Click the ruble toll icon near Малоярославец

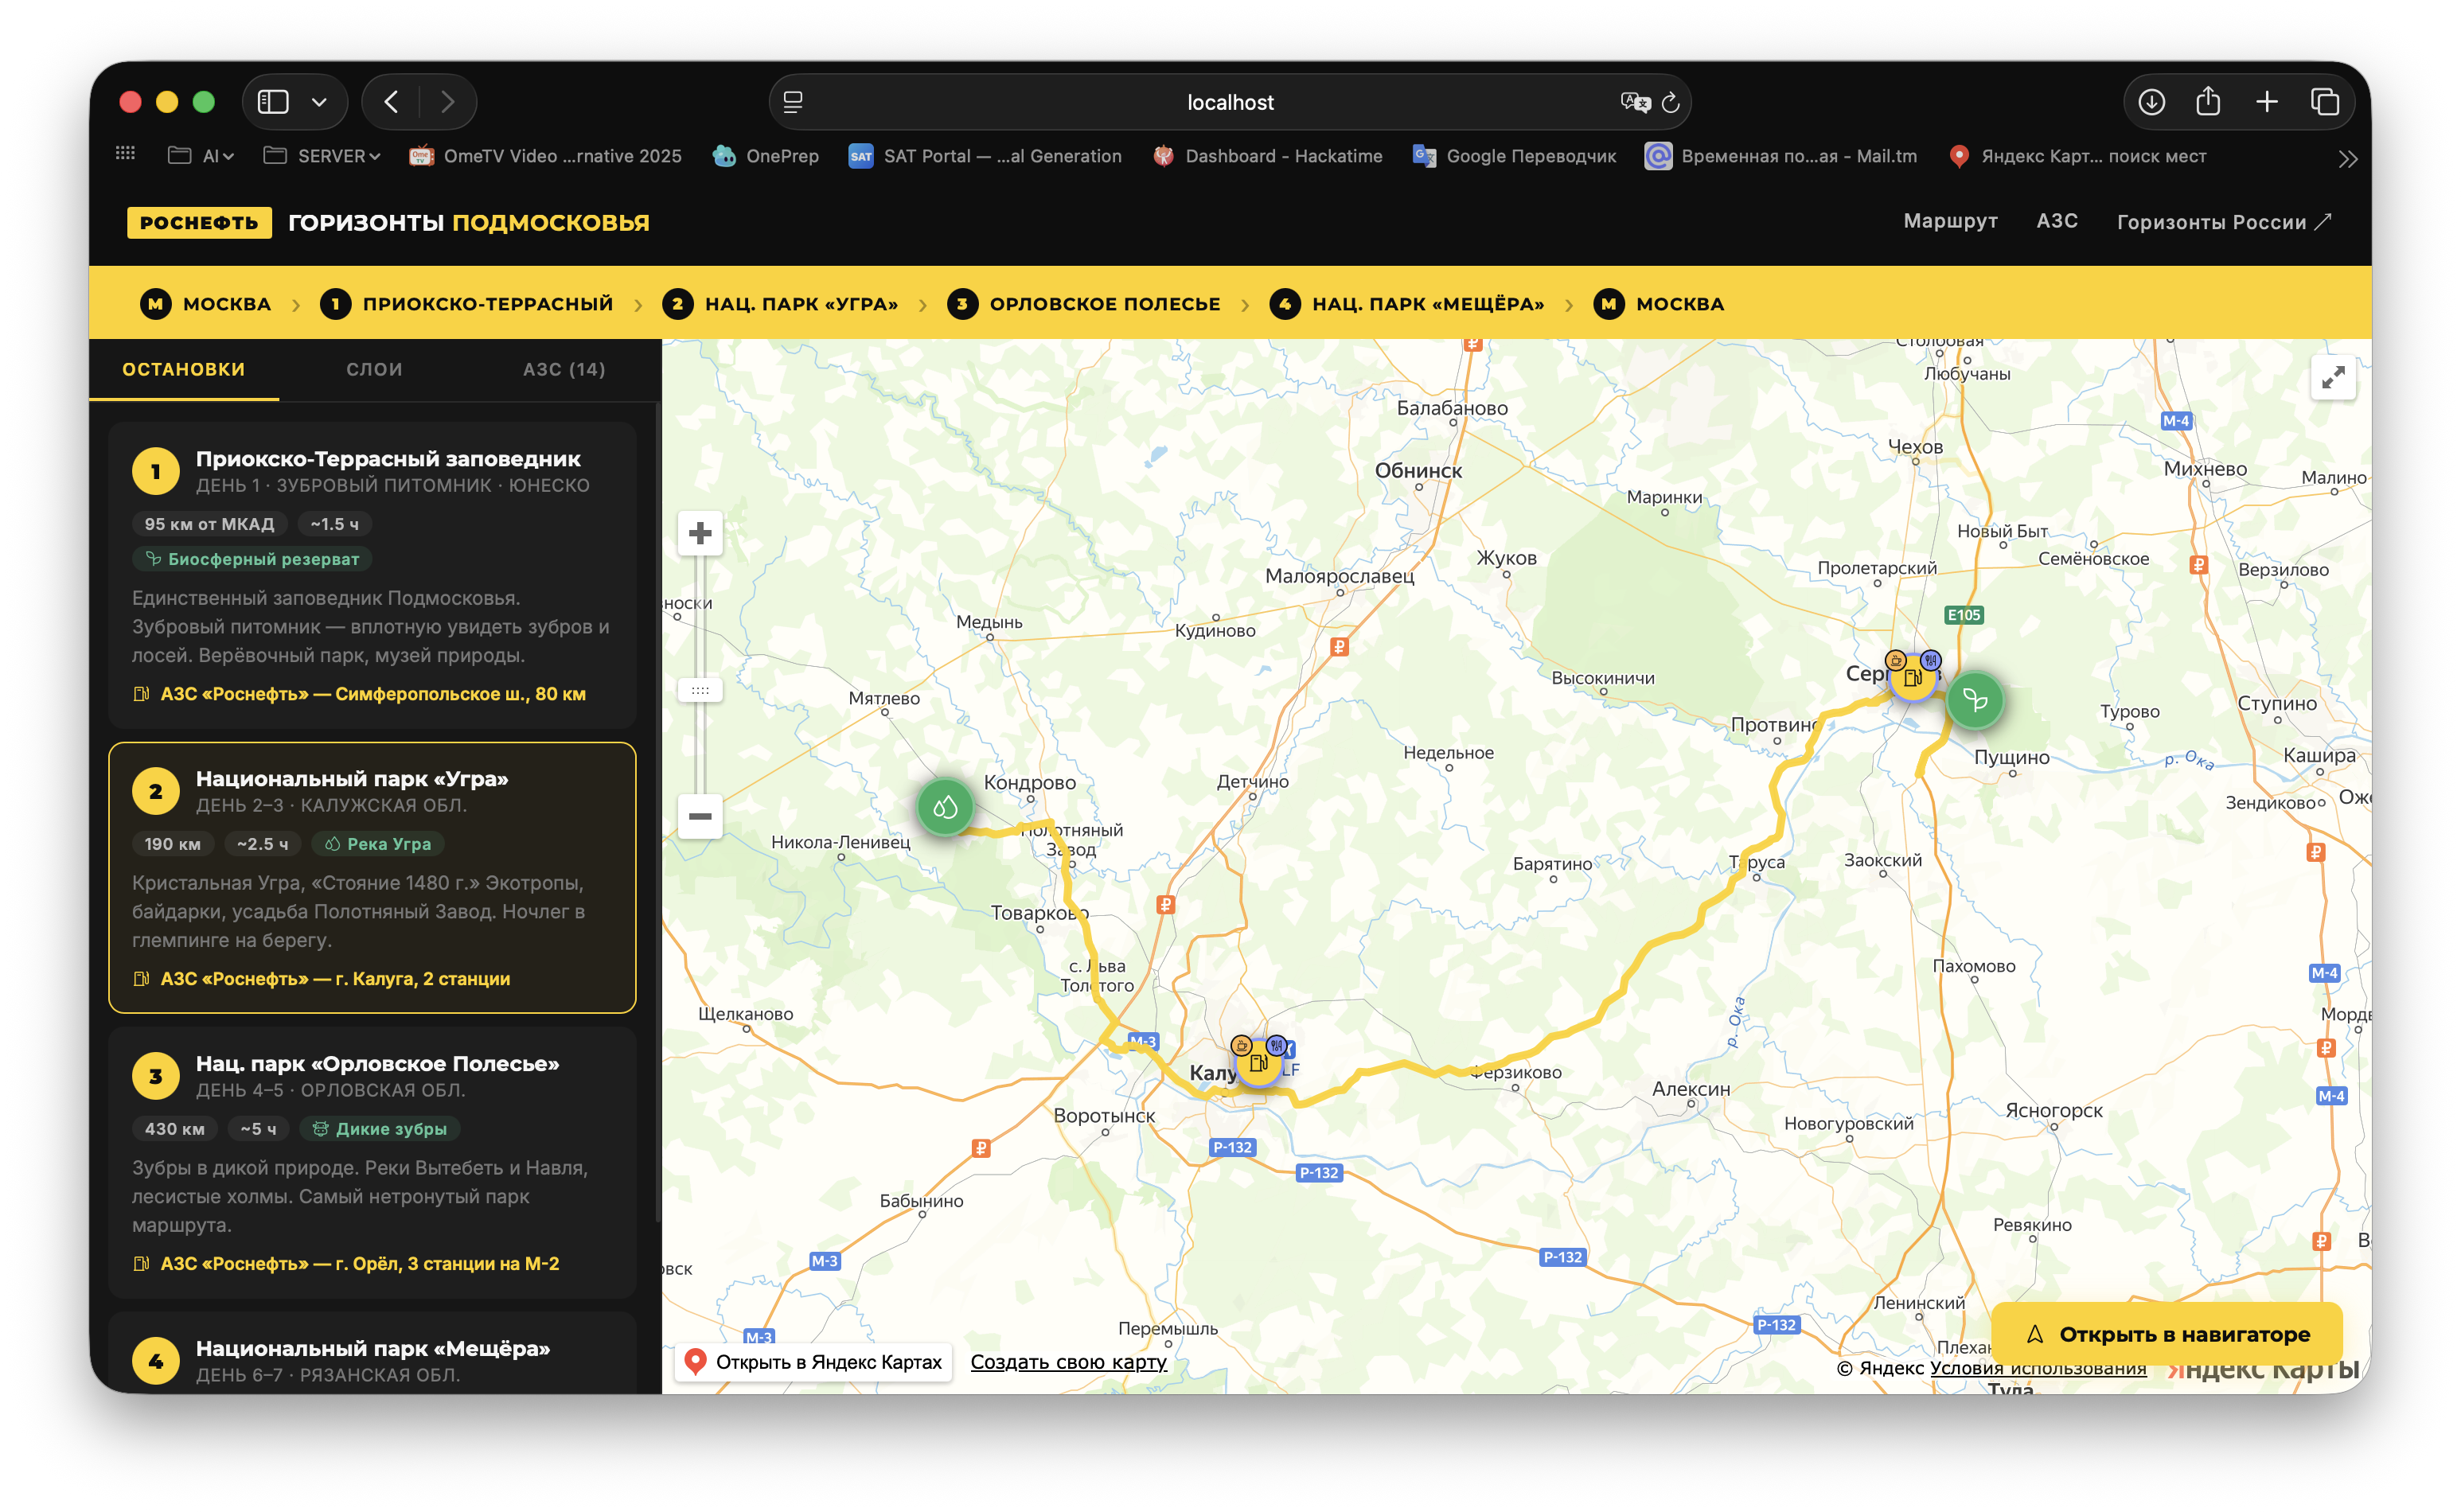1339,647
